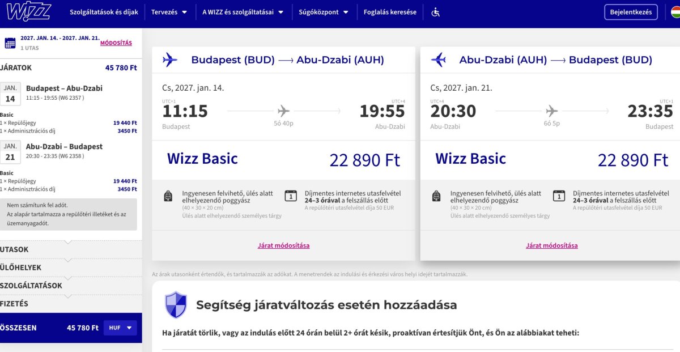Image resolution: width=680 pixels, height=352 pixels.
Task: Click the Cs, 2027. jan. 14. date label
Action: click(193, 88)
